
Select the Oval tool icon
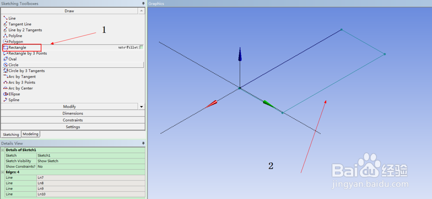click(5, 59)
